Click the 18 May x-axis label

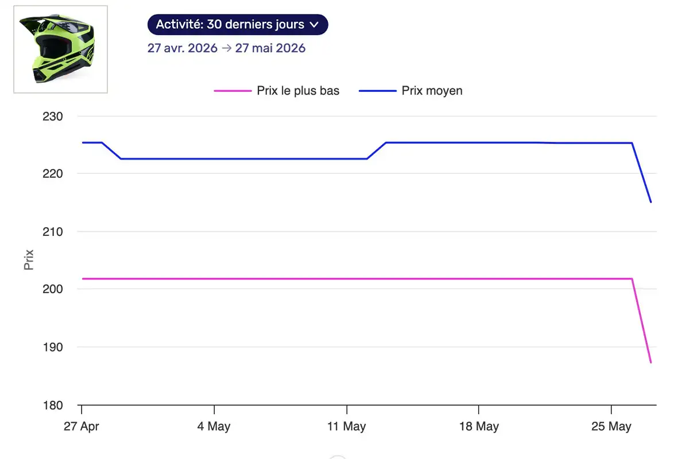click(x=479, y=426)
